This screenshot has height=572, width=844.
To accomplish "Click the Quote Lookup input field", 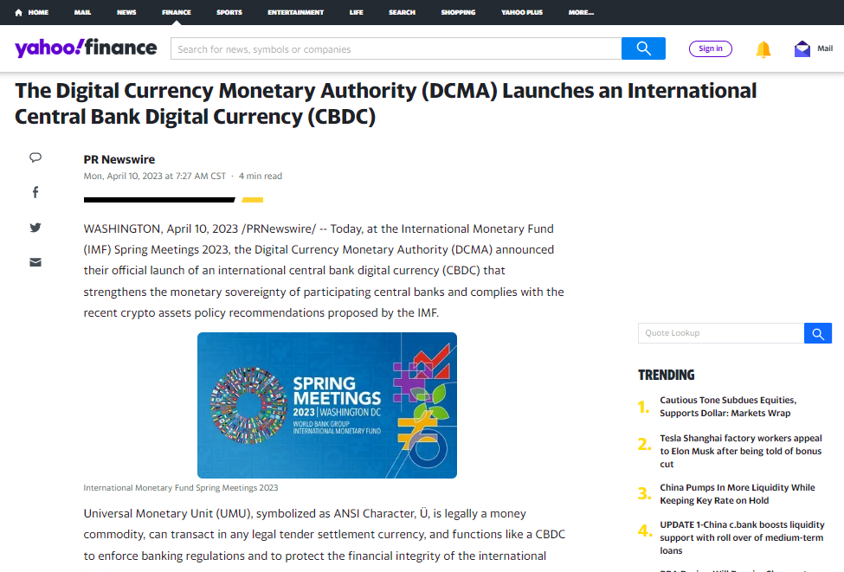I will pyautogui.click(x=721, y=333).
